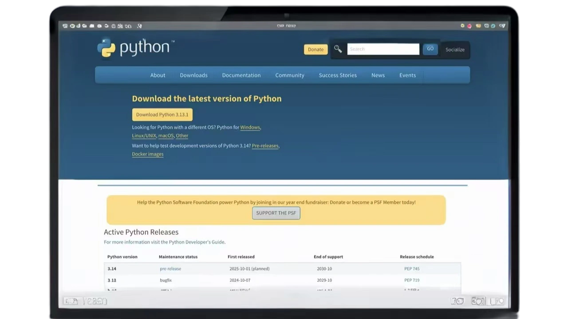Click the bugfix status in the 3.13 row
This screenshot has height=319, width=568.
pos(166,280)
